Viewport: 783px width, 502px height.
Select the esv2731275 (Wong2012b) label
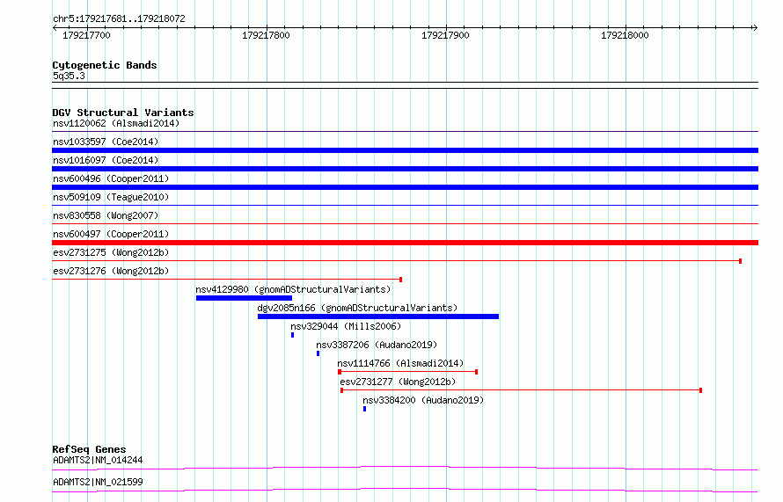(x=111, y=252)
